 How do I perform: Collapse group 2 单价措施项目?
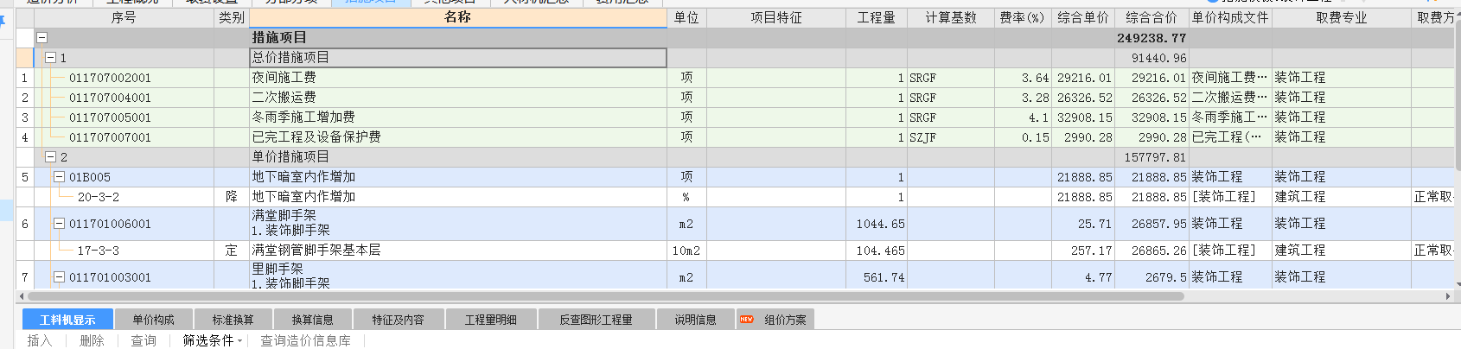pos(50,157)
